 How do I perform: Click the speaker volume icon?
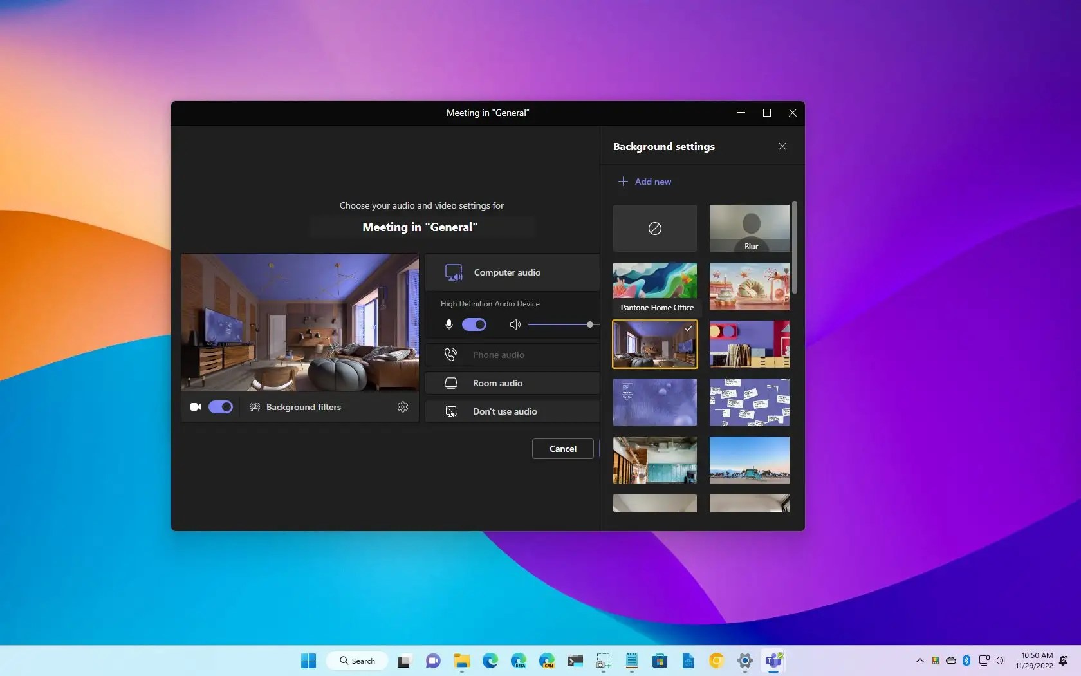pos(515,324)
